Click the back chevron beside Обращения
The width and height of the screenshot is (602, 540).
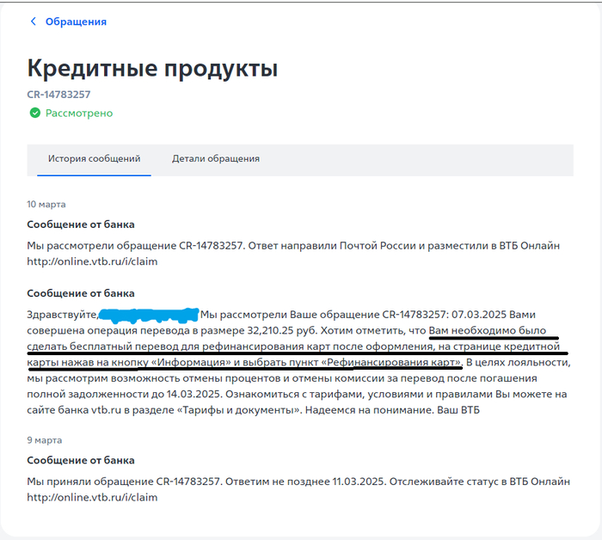[x=34, y=21]
